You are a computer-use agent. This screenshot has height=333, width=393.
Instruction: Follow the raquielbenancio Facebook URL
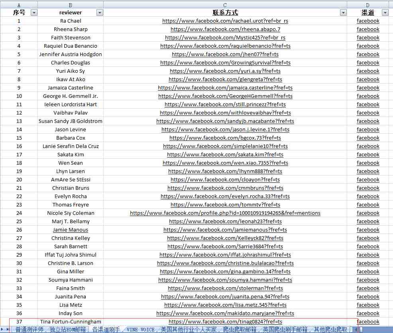(x=225, y=46)
